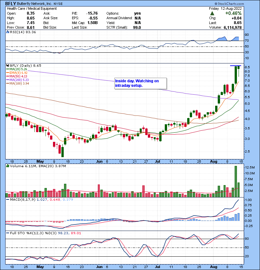260x270 pixels.
Task: Click the 'May' label on price chart date axis
Action: [x=40, y=162]
